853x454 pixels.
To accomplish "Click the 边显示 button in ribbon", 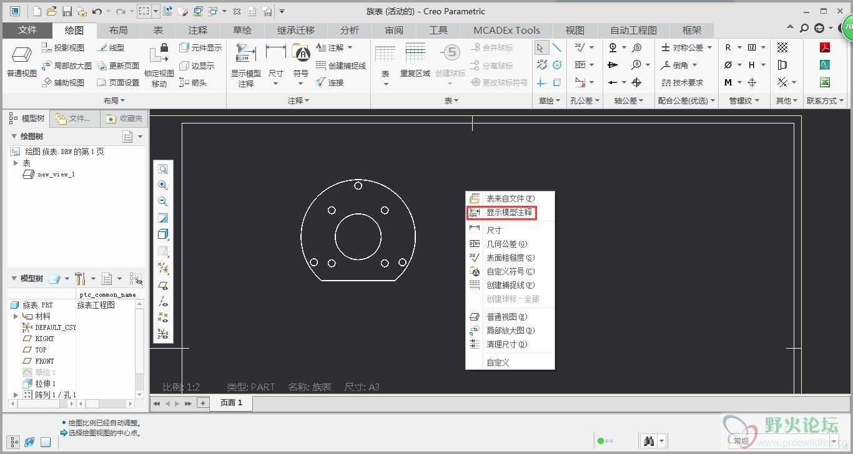I will [197, 65].
